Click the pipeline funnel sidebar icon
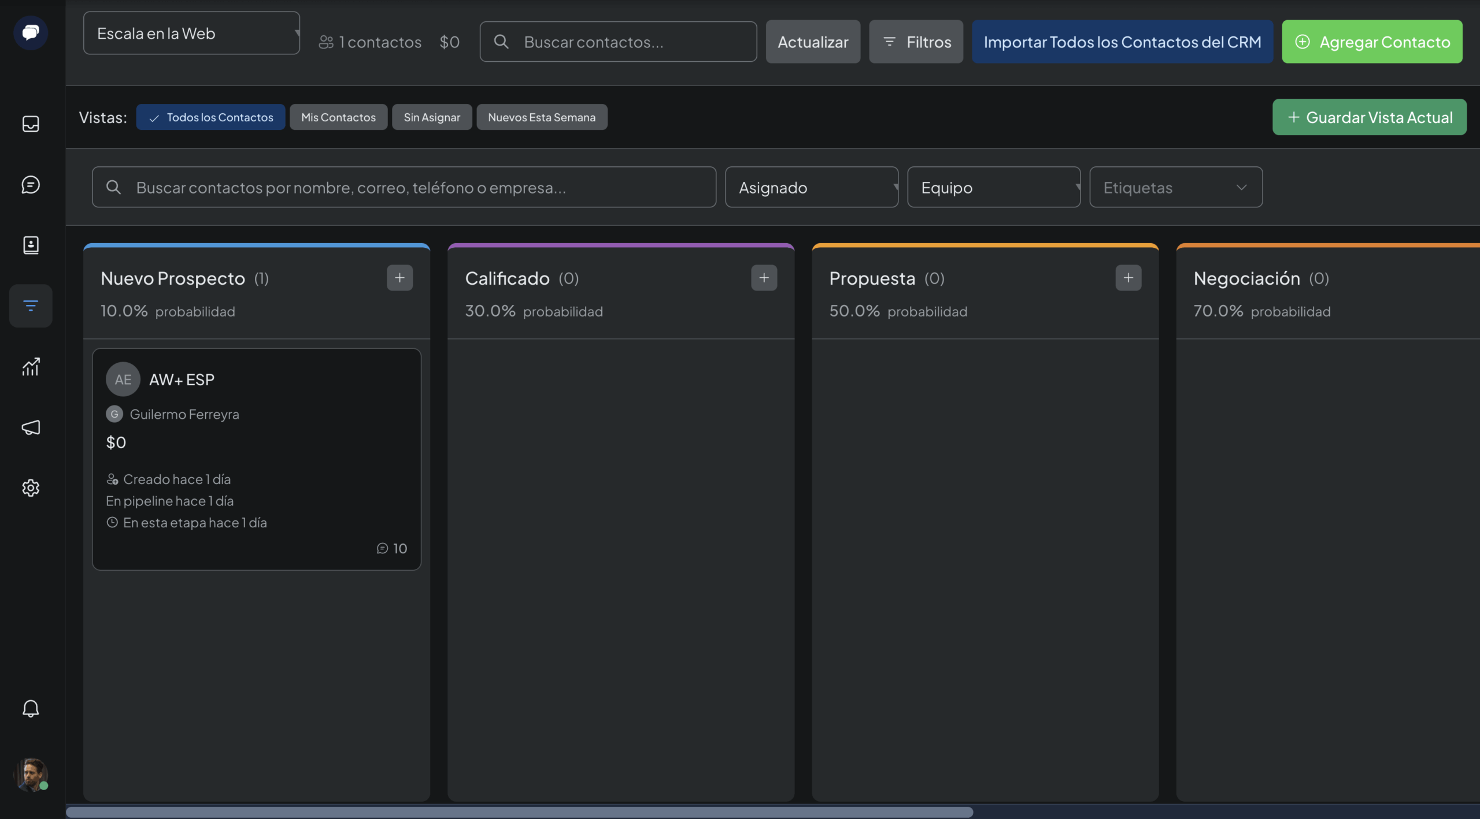This screenshot has width=1480, height=819. tap(31, 306)
